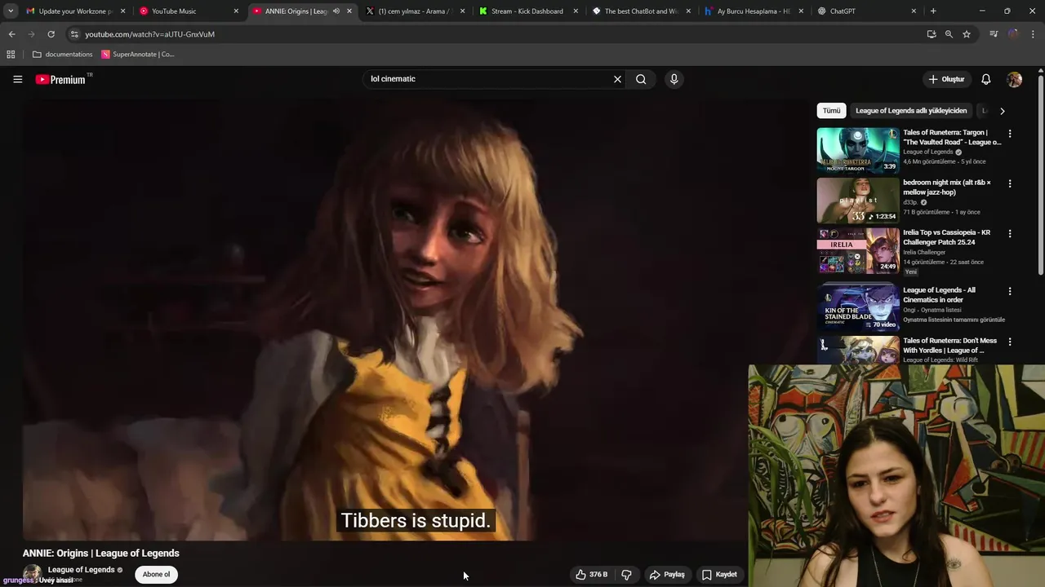Open the YouTube notifications bell
The width and height of the screenshot is (1045, 587).
(985, 79)
